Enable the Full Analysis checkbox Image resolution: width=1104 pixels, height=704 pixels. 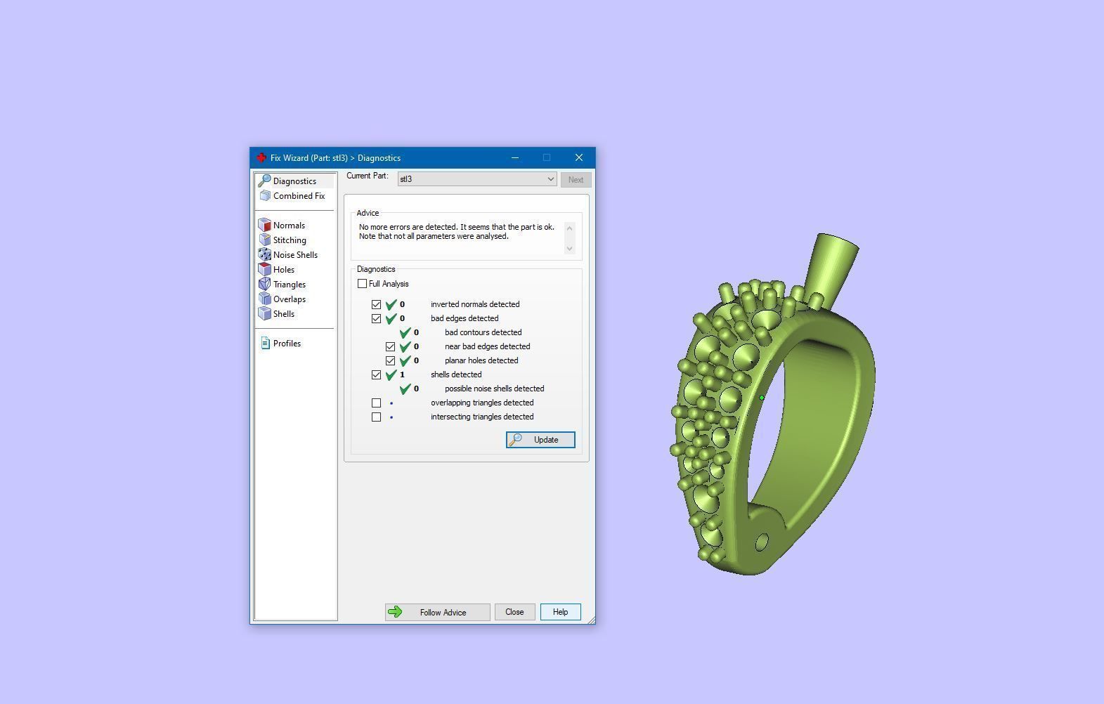(363, 284)
